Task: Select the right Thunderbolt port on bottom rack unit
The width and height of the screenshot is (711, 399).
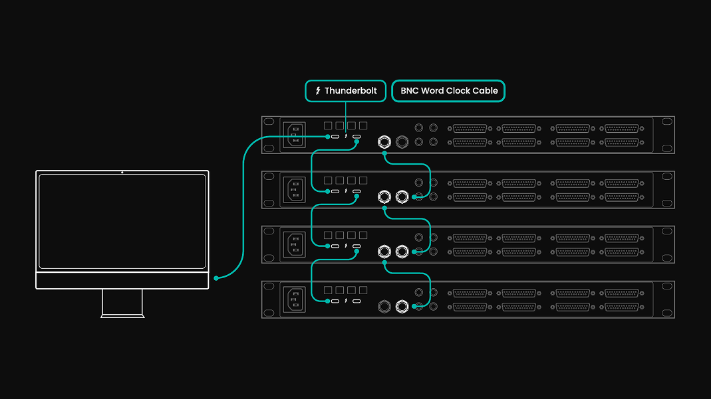Action: pyautogui.click(x=357, y=301)
